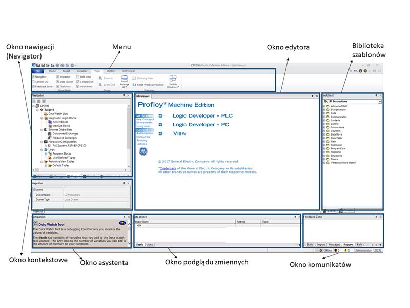The width and height of the screenshot is (410, 308).
Task: Pin the Navigator panel with pushpin icon
Action: (124, 95)
